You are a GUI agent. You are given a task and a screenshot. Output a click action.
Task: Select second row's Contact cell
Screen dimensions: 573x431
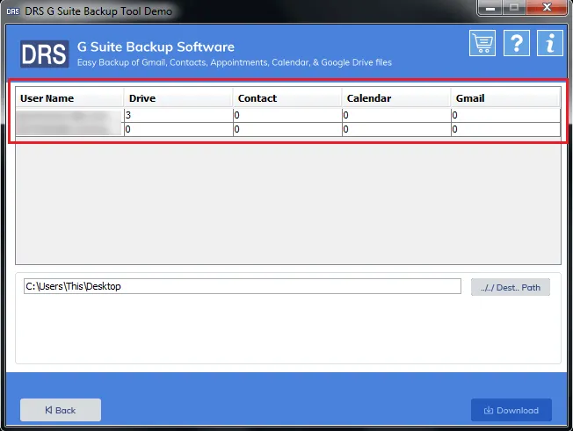(x=287, y=130)
